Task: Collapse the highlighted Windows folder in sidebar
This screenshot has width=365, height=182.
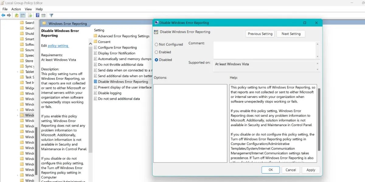Action: 17,115
